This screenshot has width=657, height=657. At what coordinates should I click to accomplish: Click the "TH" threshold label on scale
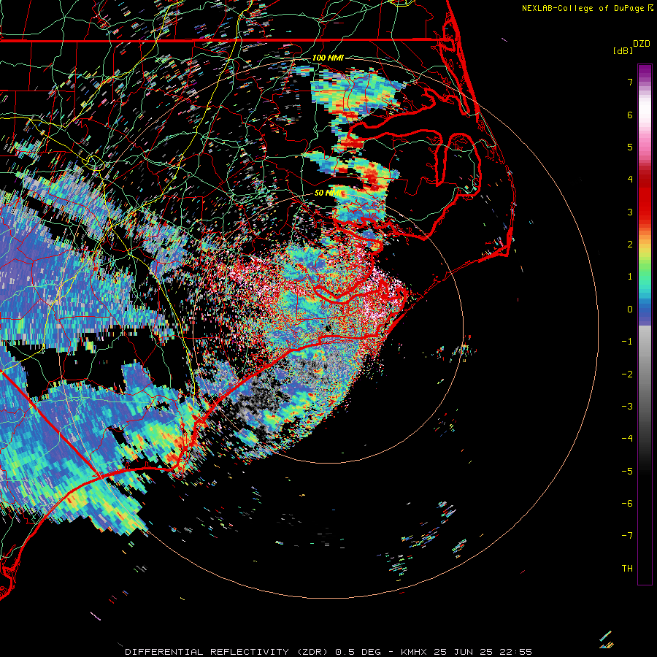[x=627, y=569]
